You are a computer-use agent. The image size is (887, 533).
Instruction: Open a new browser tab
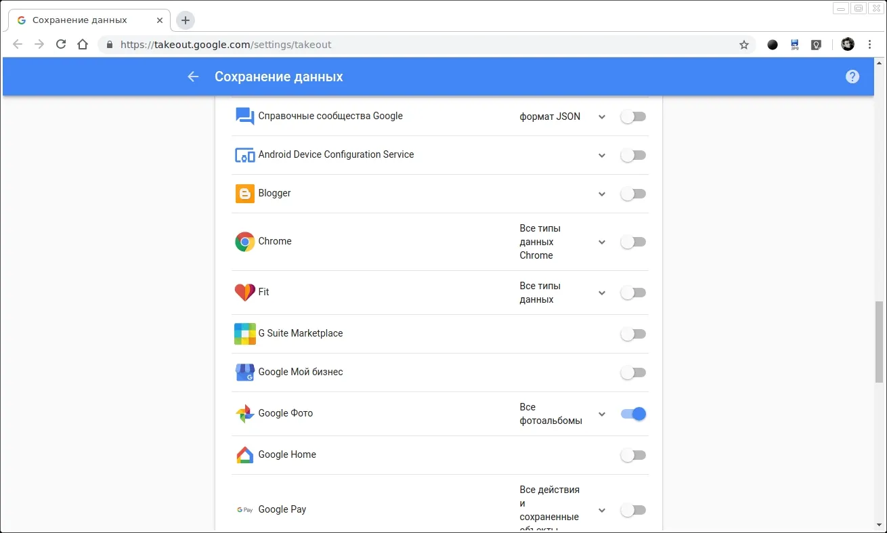tap(186, 20)
